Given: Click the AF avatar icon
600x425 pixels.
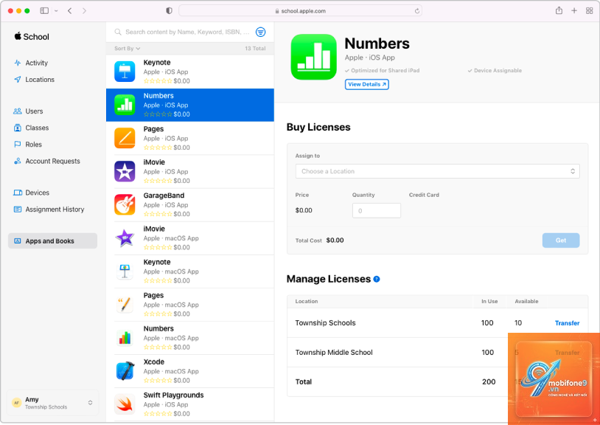Looking at the screenshot, I should 16,403.
